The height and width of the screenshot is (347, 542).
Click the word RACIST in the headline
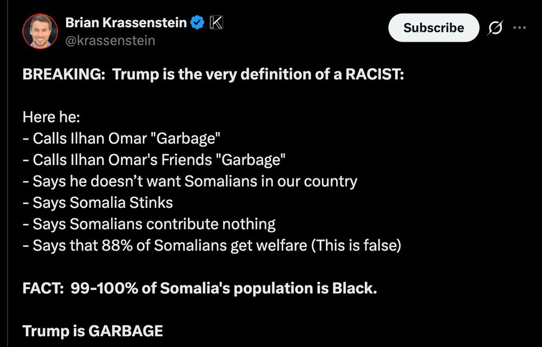[x=374, y=74]
